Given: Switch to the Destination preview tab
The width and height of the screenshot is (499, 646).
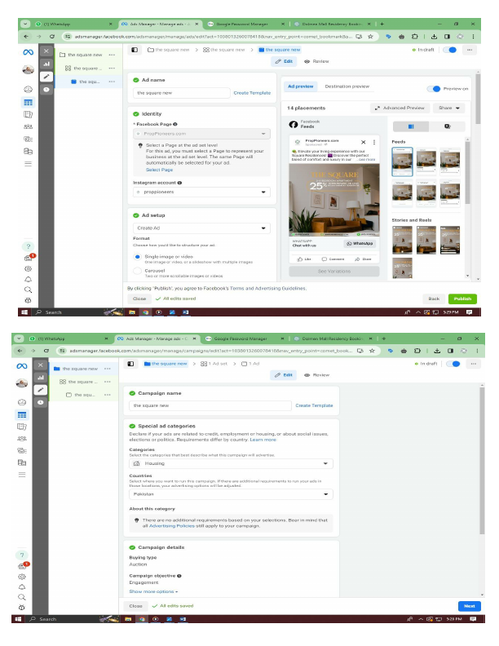Looking at the screenshot, I should (x=347, y=86).
